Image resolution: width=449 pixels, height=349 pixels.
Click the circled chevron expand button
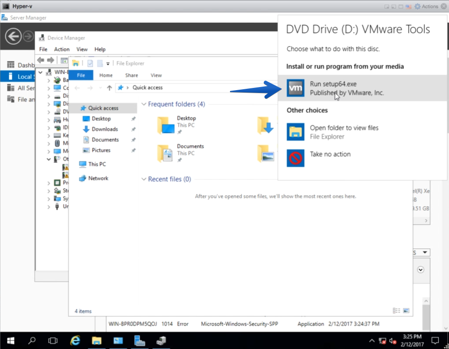click(420, 270)
